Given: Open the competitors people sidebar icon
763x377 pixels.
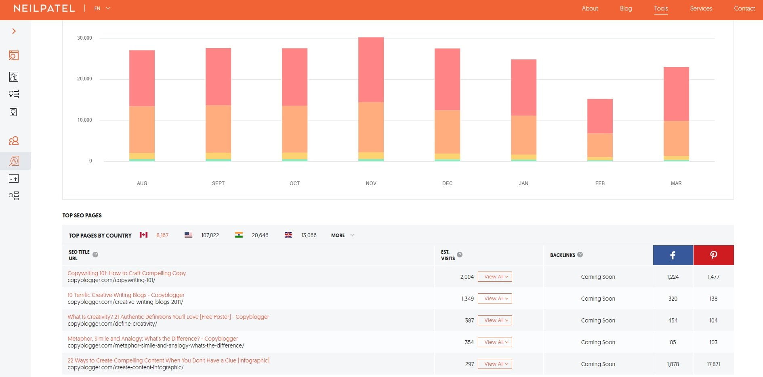Looking at the screenshot, I should click(x=14, y=141).
